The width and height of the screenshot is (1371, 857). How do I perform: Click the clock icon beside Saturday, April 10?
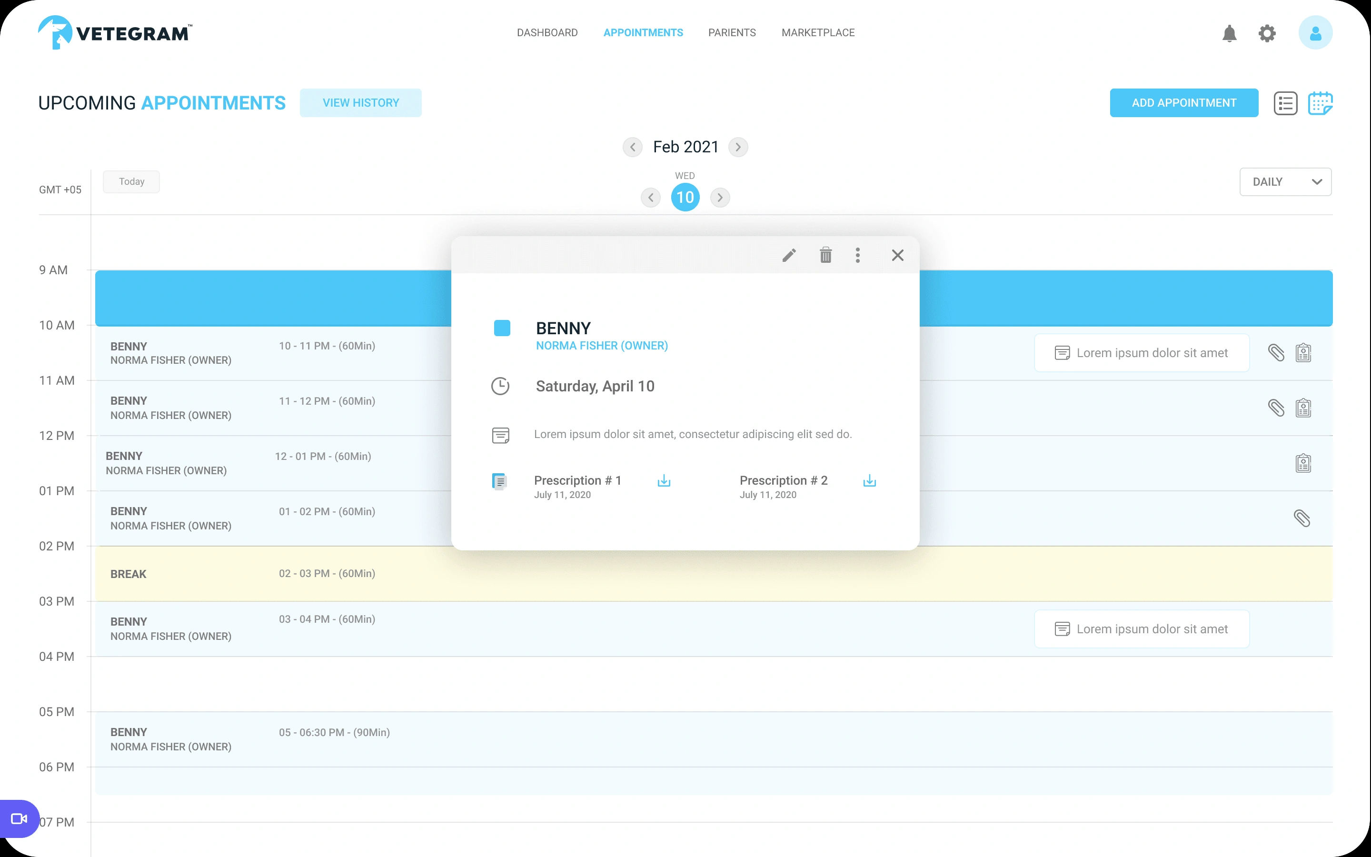click(x=500, y=386)
